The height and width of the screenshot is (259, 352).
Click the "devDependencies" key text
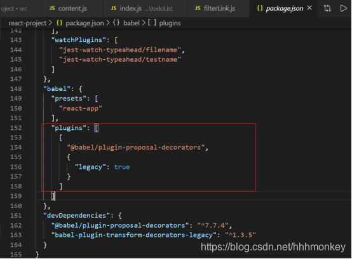coord(76,216)
